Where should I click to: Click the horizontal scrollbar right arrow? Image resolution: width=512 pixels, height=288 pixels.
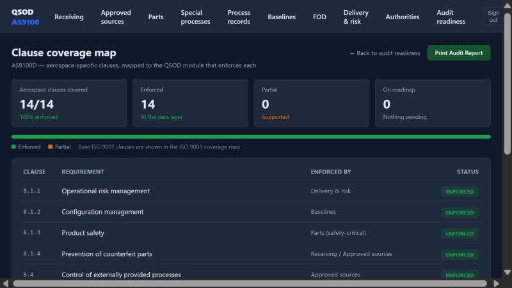497,284
